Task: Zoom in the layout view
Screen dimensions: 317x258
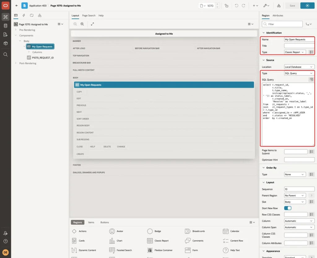Action: pos(82,24)
